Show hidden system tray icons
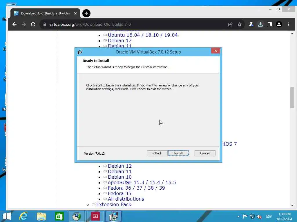Screen dimensions: 297x222 point(238,217)
